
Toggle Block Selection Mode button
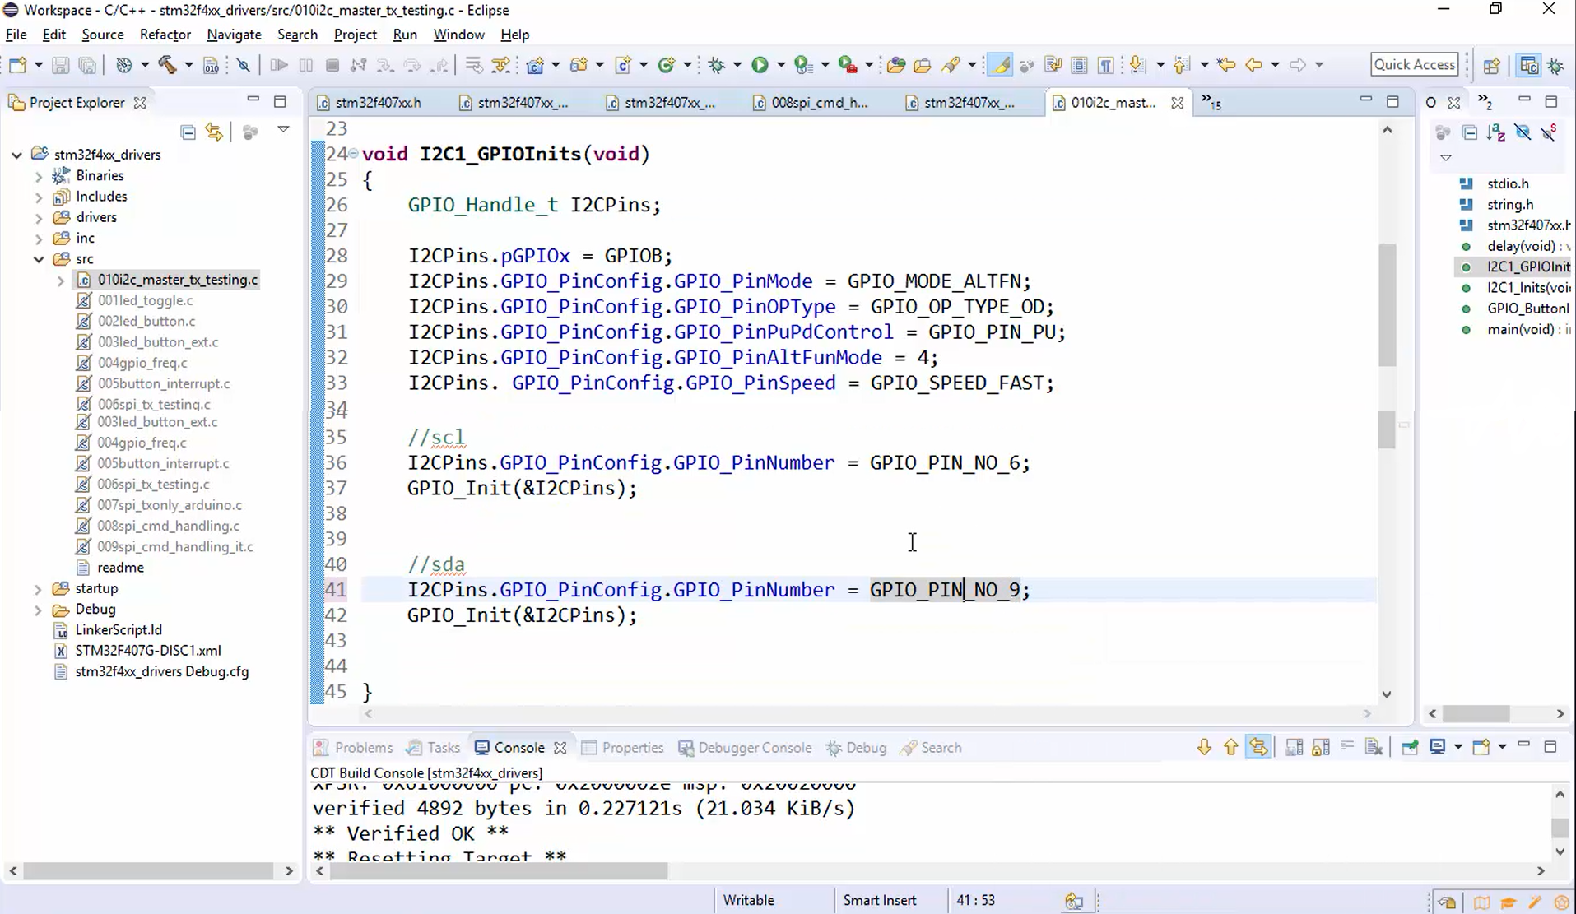pyautogui.click(x=1079, y=65)
